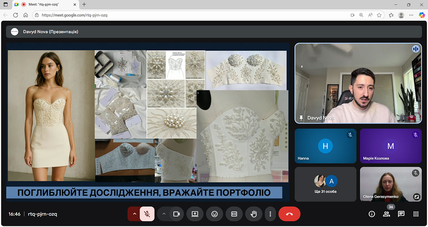This screenshot has width=428, height=227.
Task: Open the browser settings and more menu
Action: [411, 15]
